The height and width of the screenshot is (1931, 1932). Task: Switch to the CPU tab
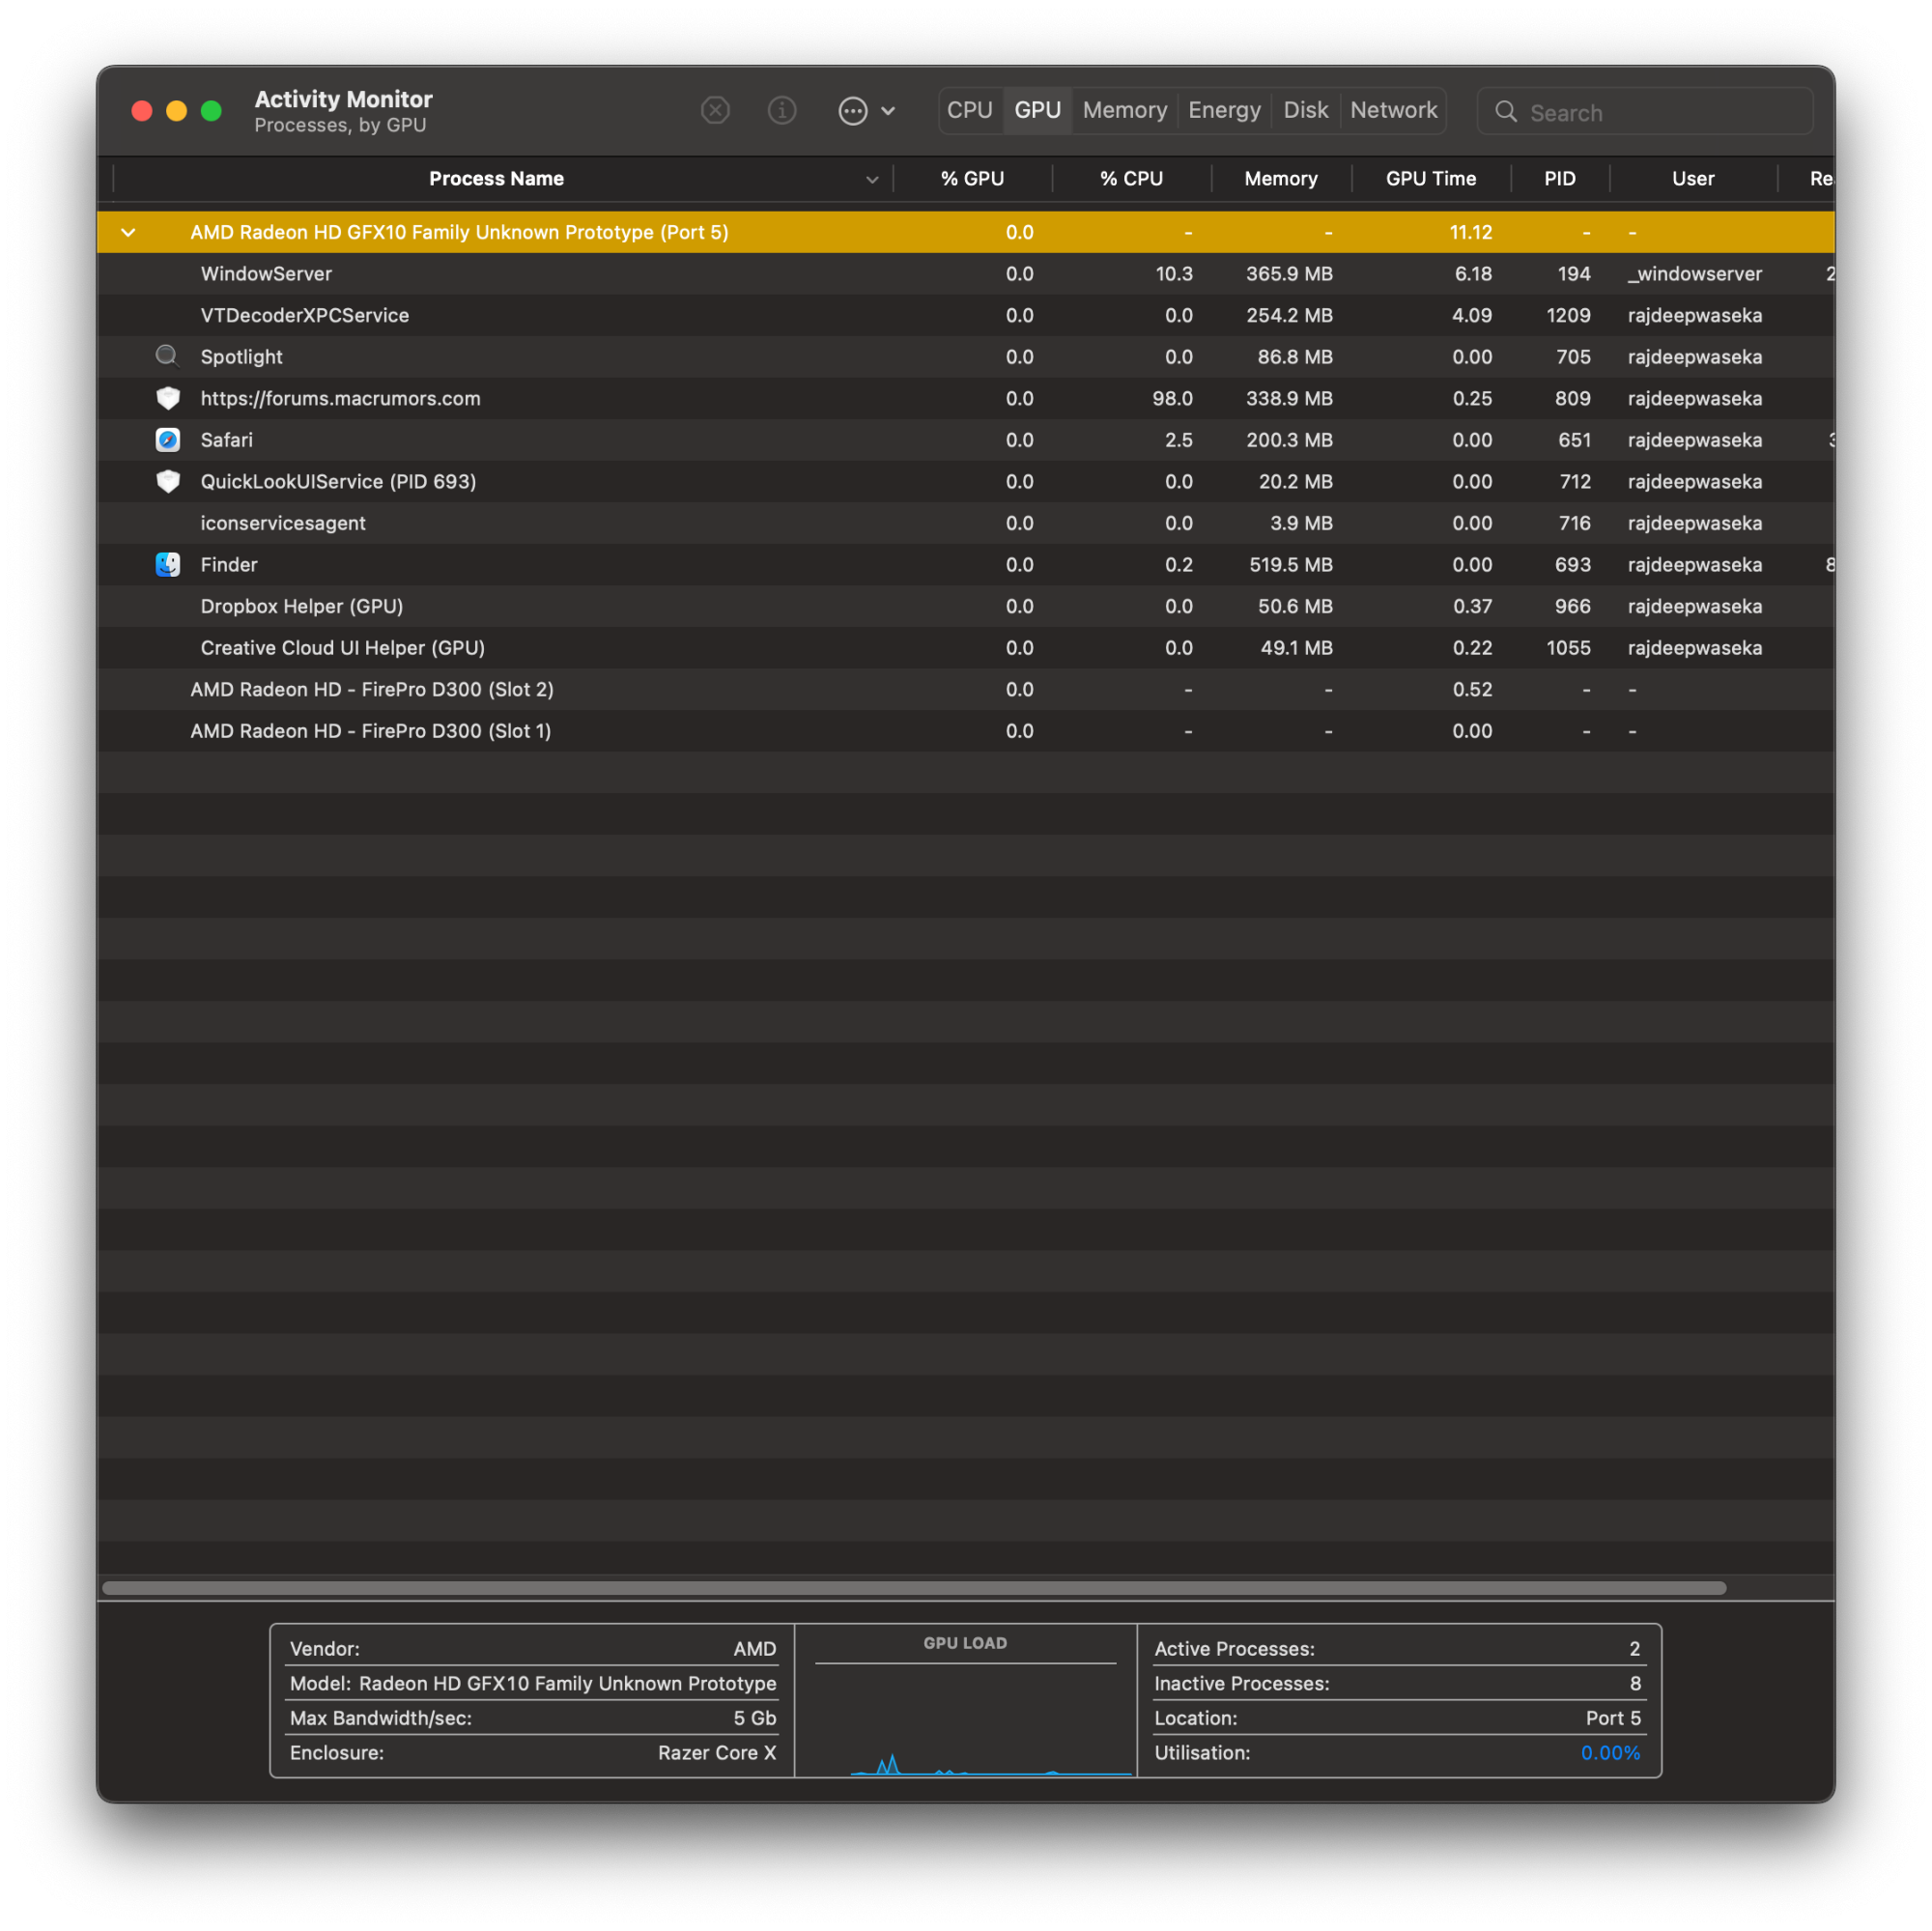tap(969, 110)
